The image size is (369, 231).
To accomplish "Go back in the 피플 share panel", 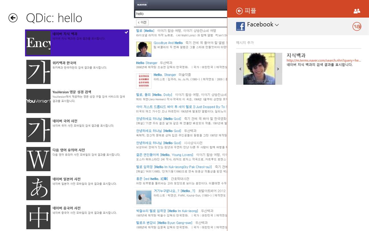I will click(239, 11).
